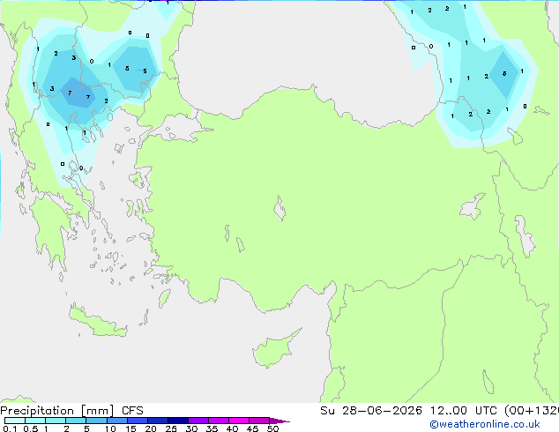Pick the 0.1–0.5 mm legend color swatch
Viewport: 559px width, 432px height.
[15, 421]
